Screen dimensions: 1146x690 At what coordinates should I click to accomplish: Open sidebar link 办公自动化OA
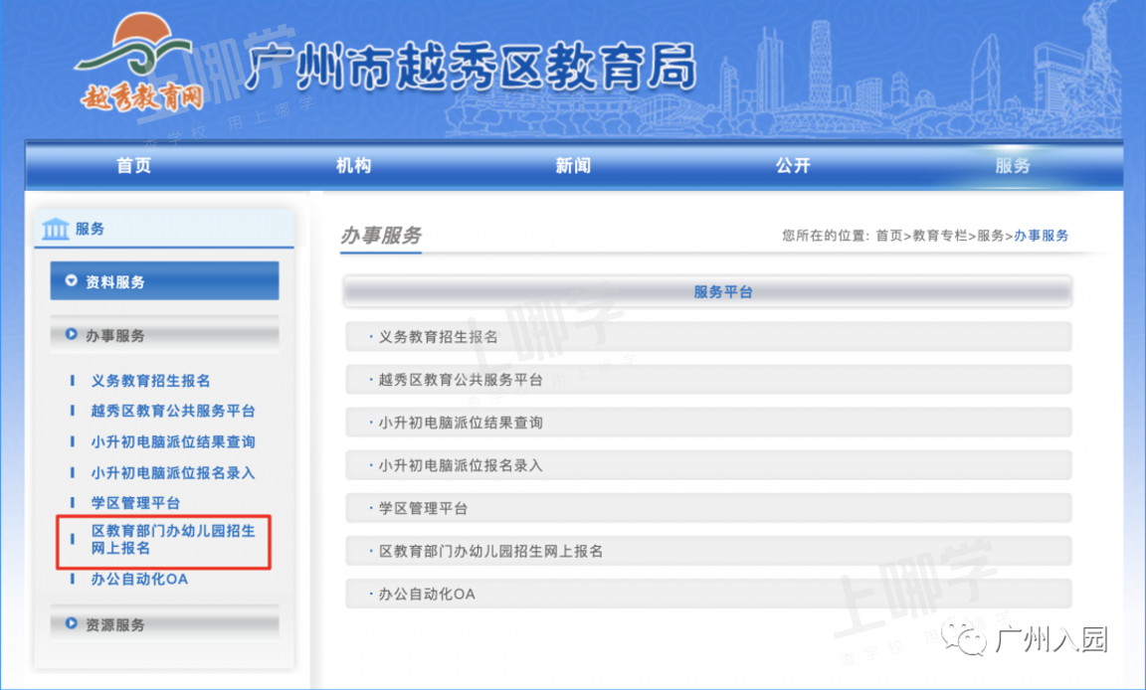click(x=139, y=579)
